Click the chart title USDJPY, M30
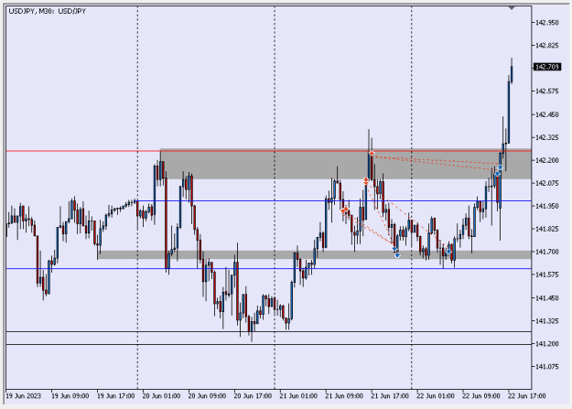572x409 pixels. (47, 11)
